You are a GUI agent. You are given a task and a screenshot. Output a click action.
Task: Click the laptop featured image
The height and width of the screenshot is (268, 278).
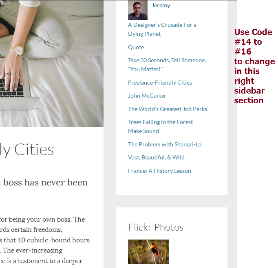pos(52,63)
